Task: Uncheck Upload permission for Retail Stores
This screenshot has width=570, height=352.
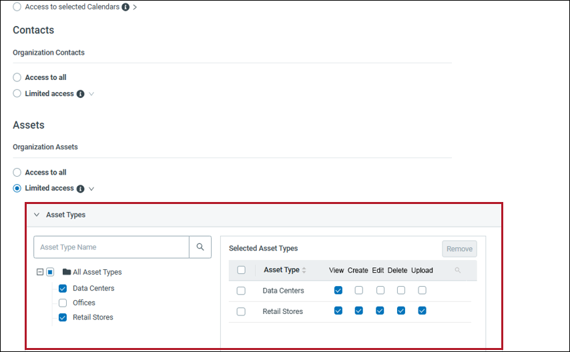Action: pyautogui.click(x=422, y=311)
